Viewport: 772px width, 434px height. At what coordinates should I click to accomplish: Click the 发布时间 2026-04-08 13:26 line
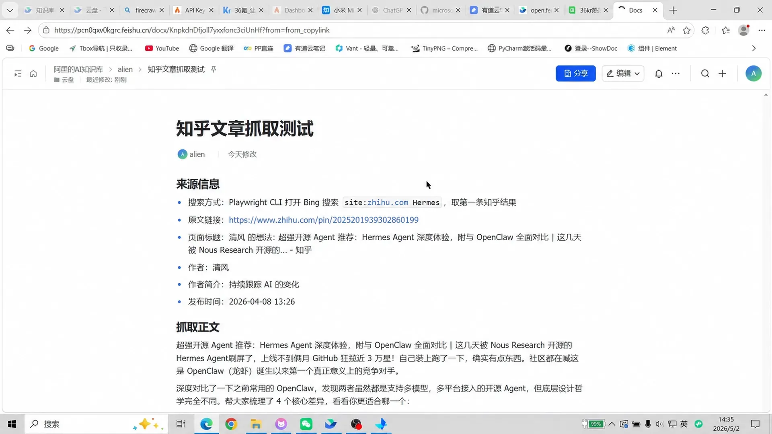241,302
